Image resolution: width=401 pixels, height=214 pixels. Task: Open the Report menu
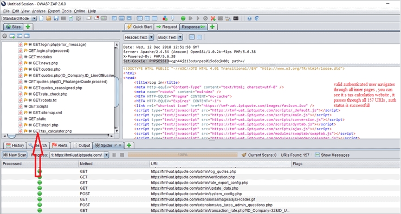click(x=54, y=11)
